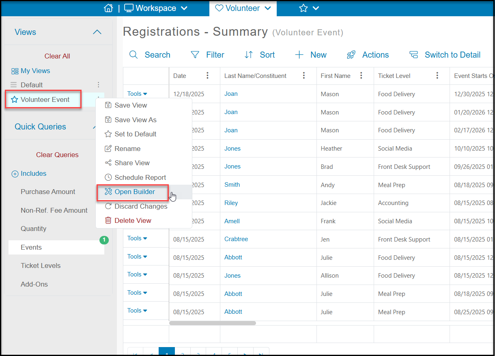Image resolution: width=495 pixels, height=356 pixels.
Task: Click the horizontal table scrollbar
Action: 213,323
